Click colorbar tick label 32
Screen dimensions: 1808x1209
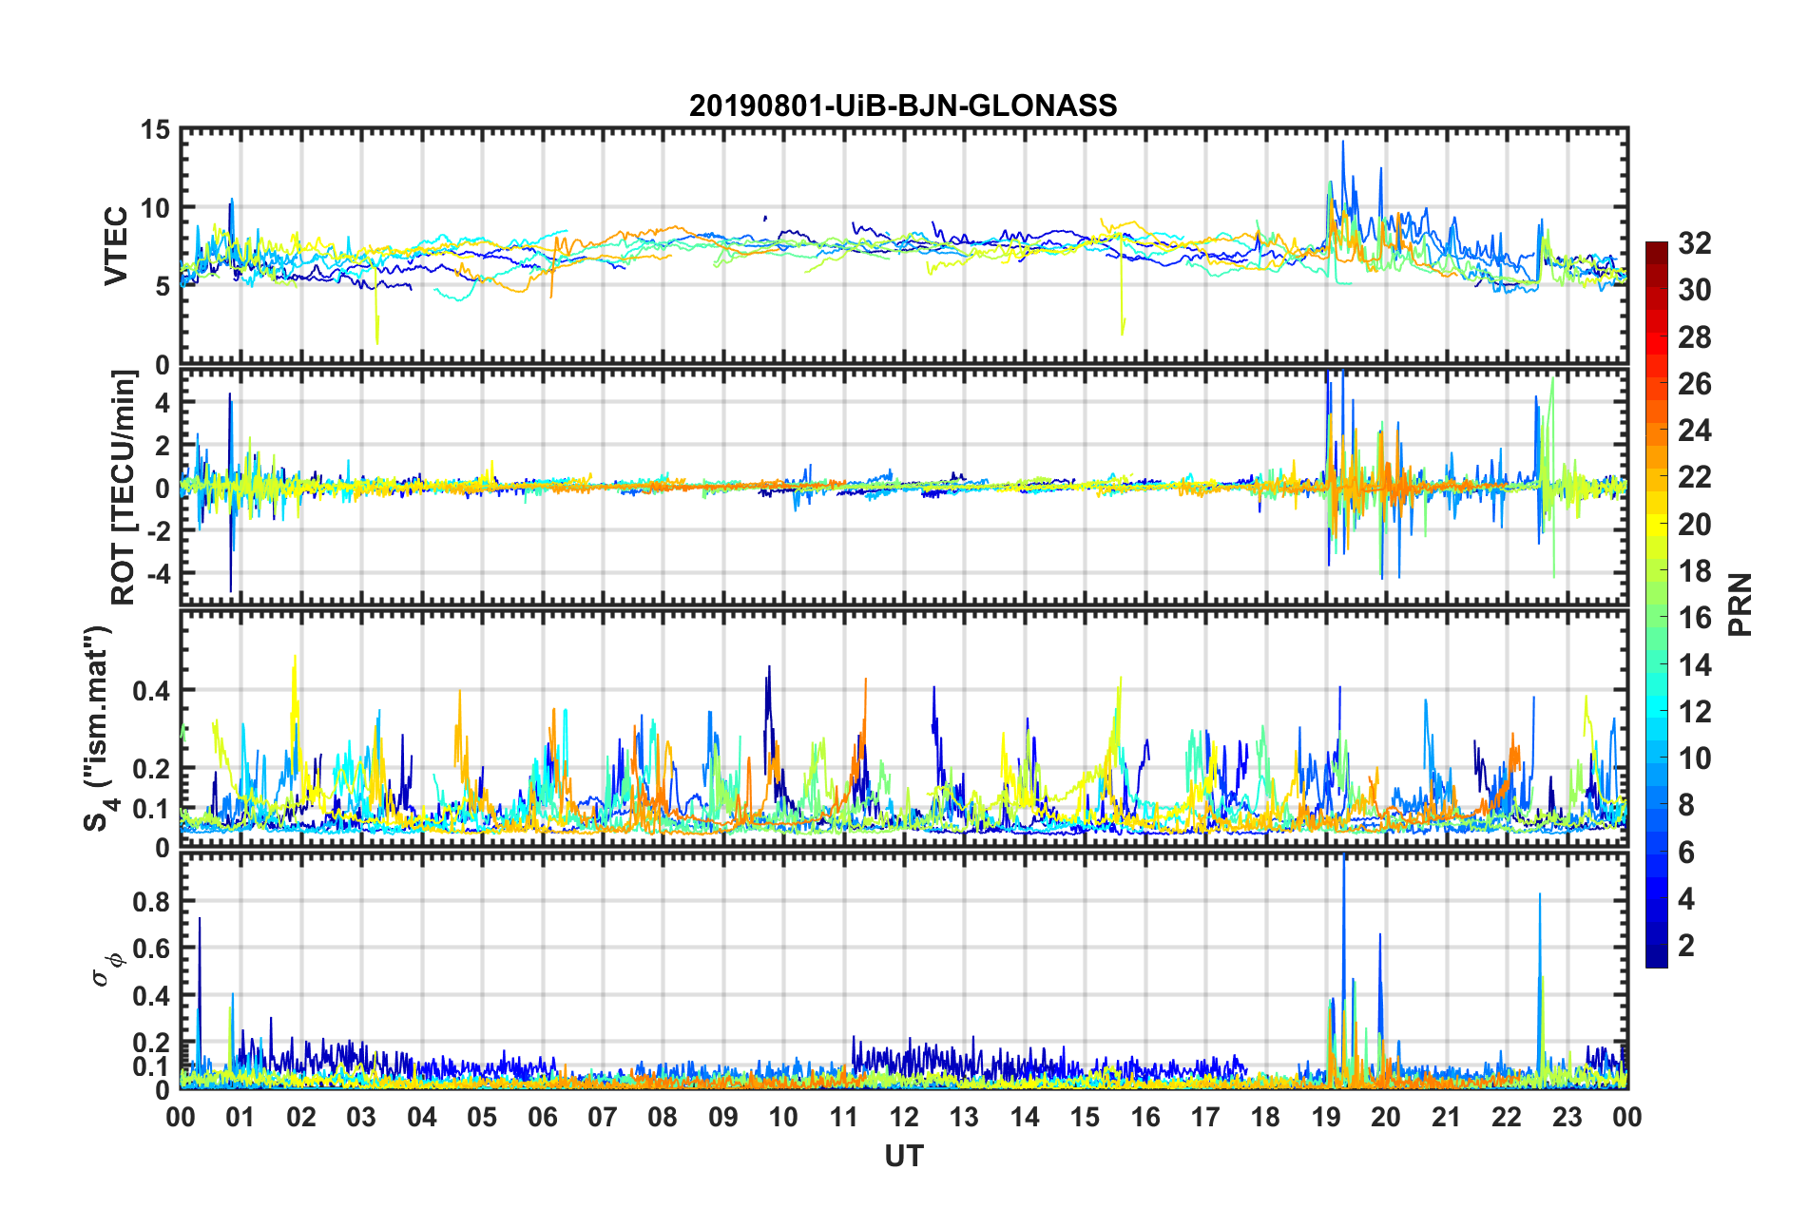click(1695, 243)
